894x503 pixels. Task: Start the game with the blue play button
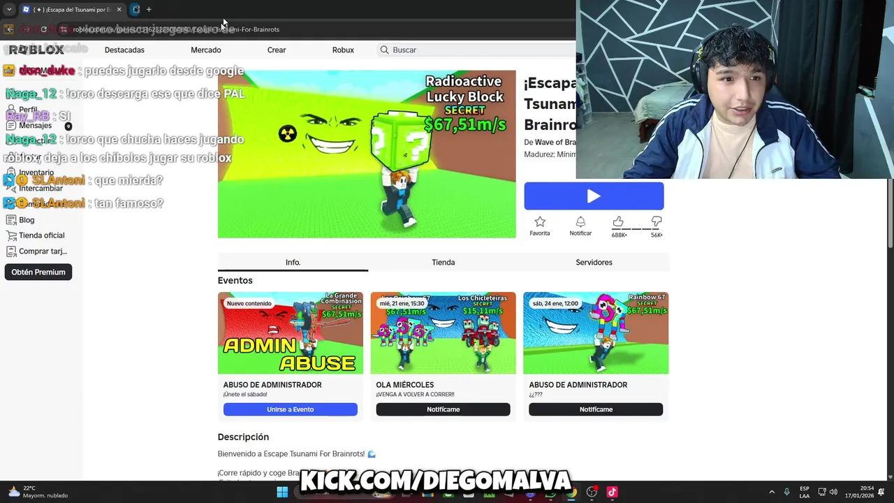pyautogui.click(x=594, y=196)
